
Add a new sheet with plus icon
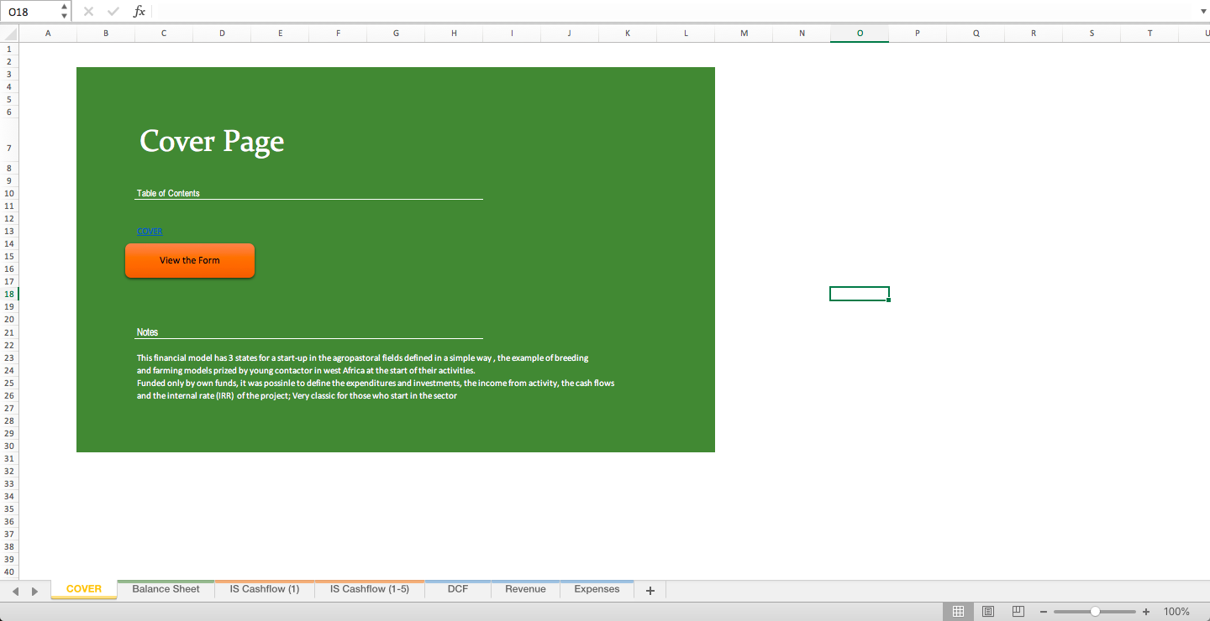(x=650, y=591)
